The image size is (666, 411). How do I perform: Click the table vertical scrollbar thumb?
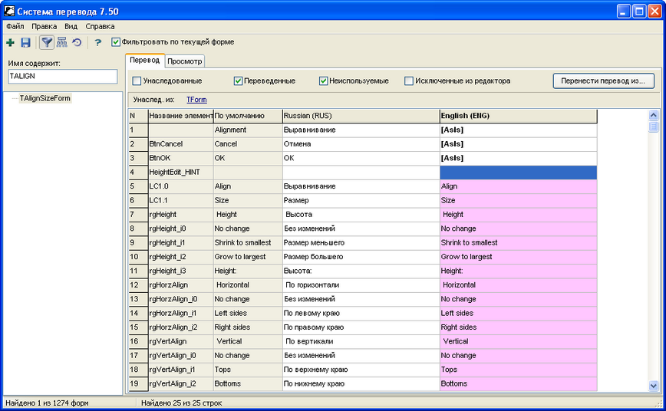pyautogui.click(x=654, y=127)
